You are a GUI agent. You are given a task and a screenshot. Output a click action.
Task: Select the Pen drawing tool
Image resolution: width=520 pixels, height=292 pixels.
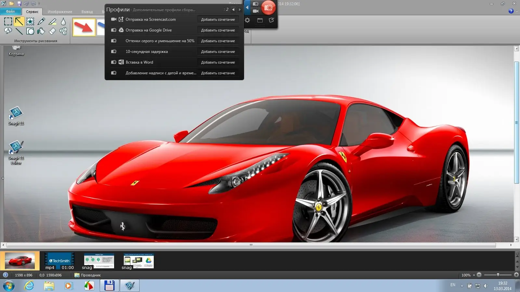click(41, 21)
